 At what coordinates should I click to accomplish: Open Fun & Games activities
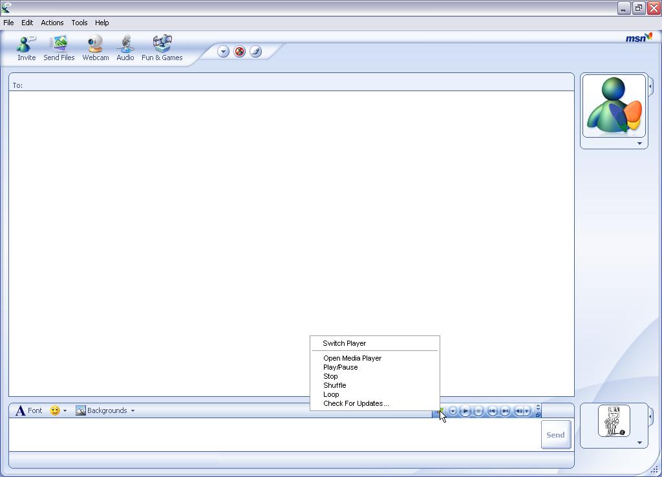162,48
